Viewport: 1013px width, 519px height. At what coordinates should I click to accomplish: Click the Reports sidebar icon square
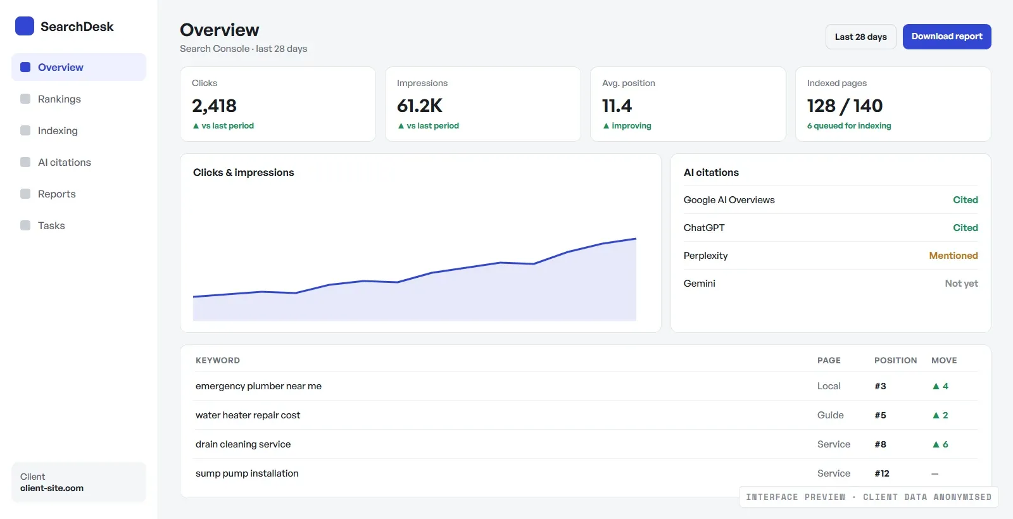(25, 194)
